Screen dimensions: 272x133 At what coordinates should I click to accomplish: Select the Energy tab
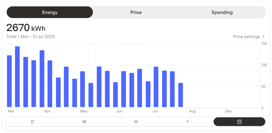[50, 12]
